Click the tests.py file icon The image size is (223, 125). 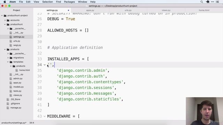(x=11, y=91)
